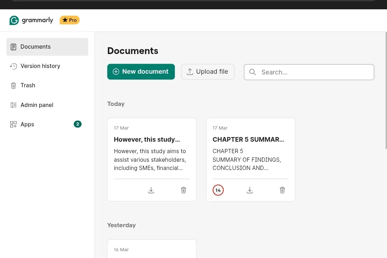Click the magnifier icon in search box
Image resolution: width=387 pixels, height=258 pixels.
coord(253,72)
